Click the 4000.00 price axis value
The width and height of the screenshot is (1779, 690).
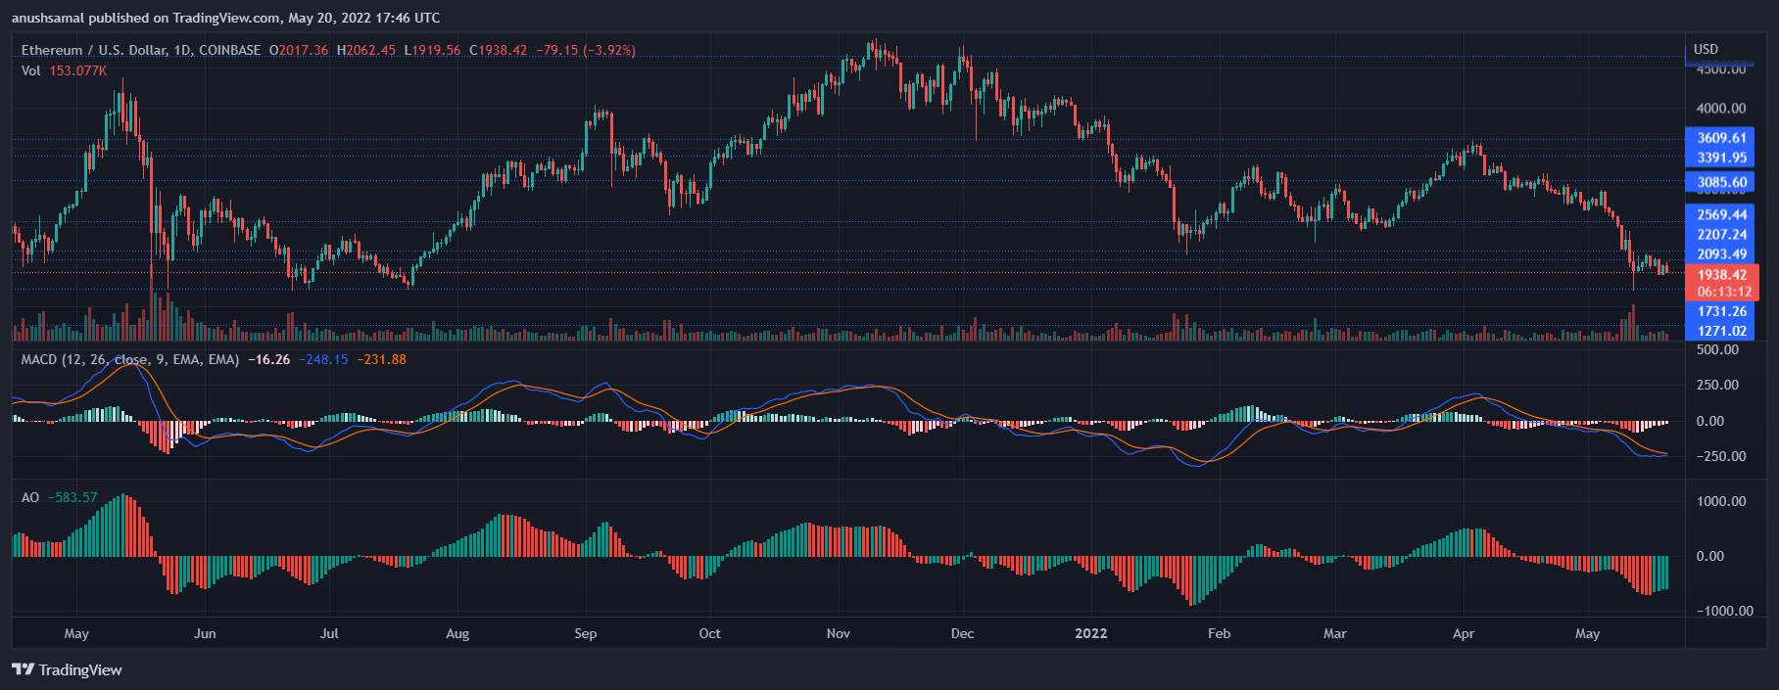tap(1721, 108)
